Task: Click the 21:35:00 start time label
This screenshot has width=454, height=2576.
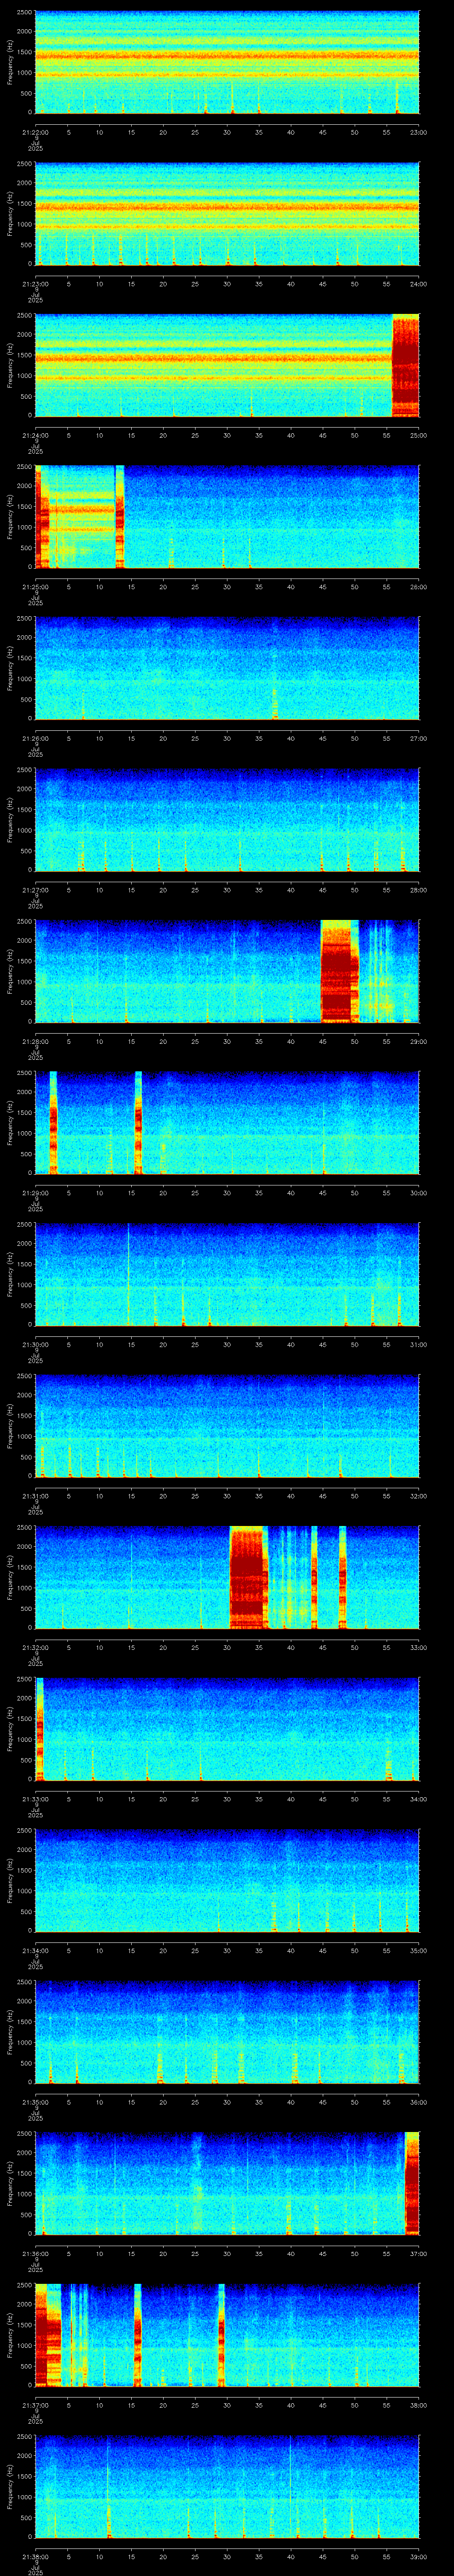Action: 35,2102
